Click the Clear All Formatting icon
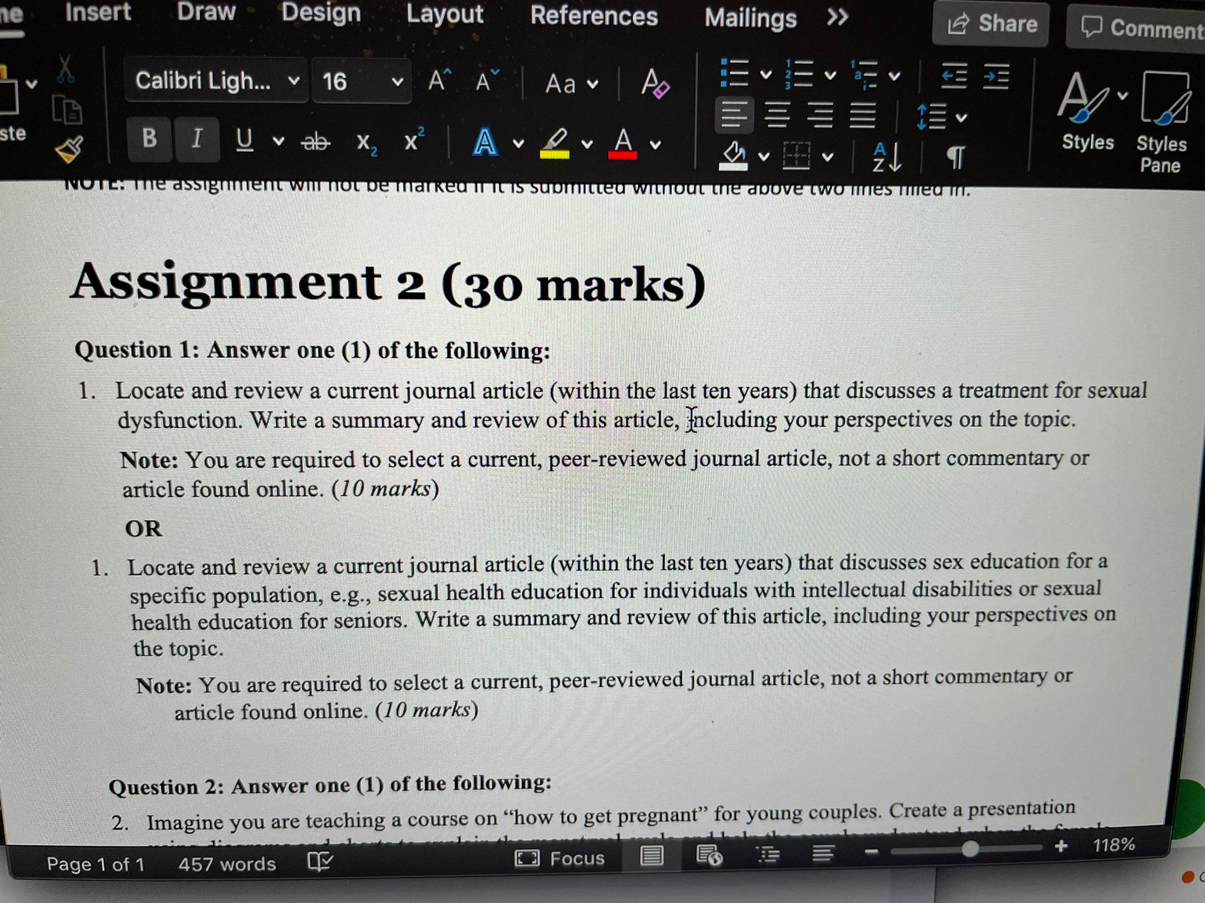 point(654,83)
